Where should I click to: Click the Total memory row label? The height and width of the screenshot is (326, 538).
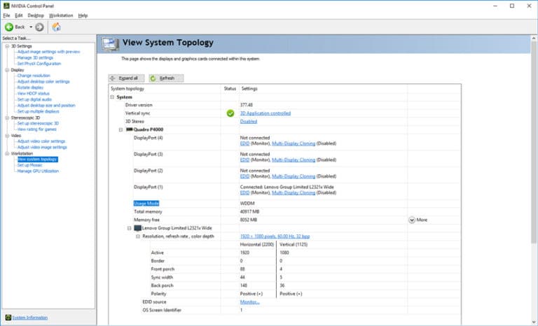click(x=148, y=212)
